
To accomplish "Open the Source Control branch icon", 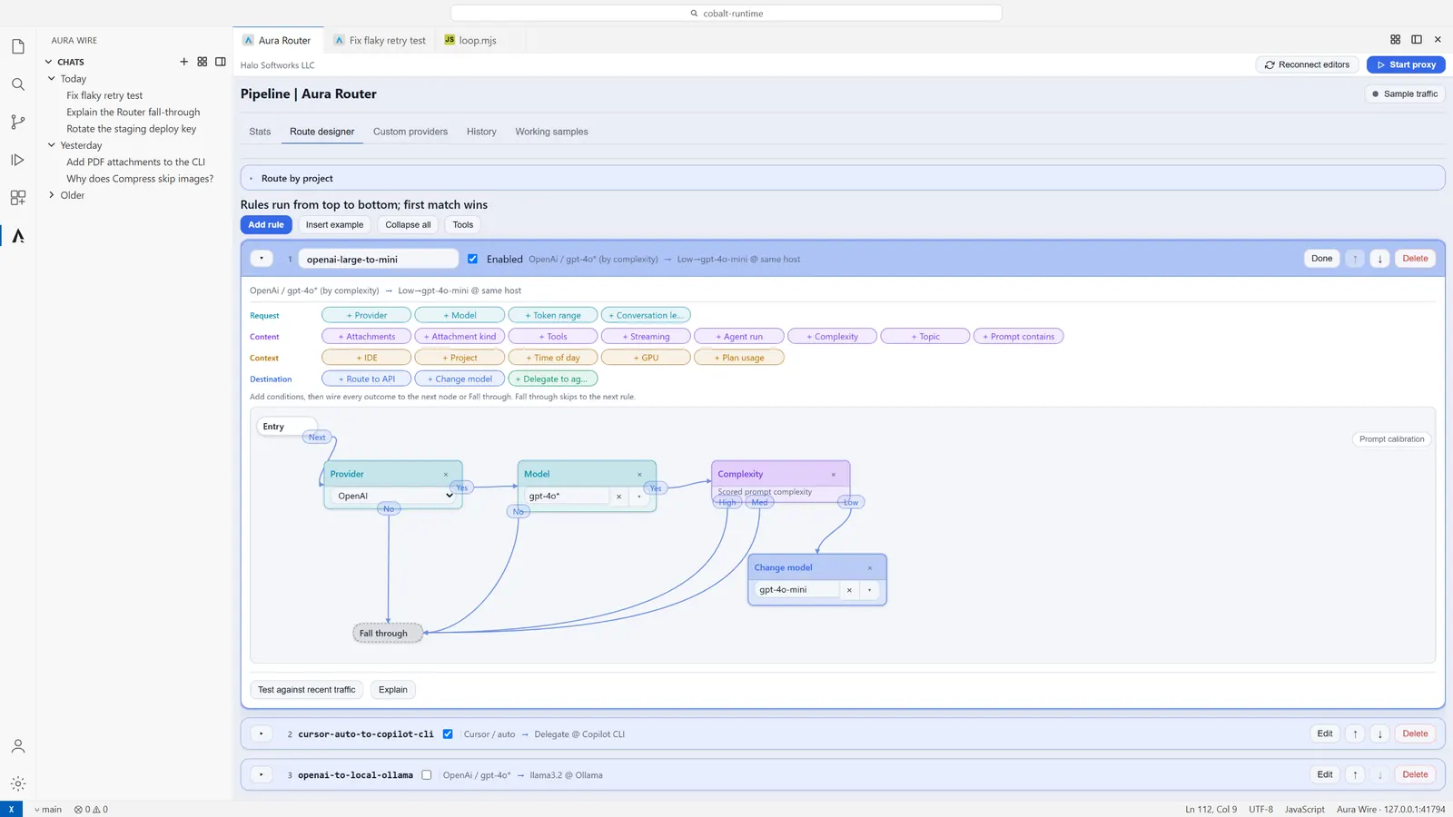I will click(x=17, y=122).
